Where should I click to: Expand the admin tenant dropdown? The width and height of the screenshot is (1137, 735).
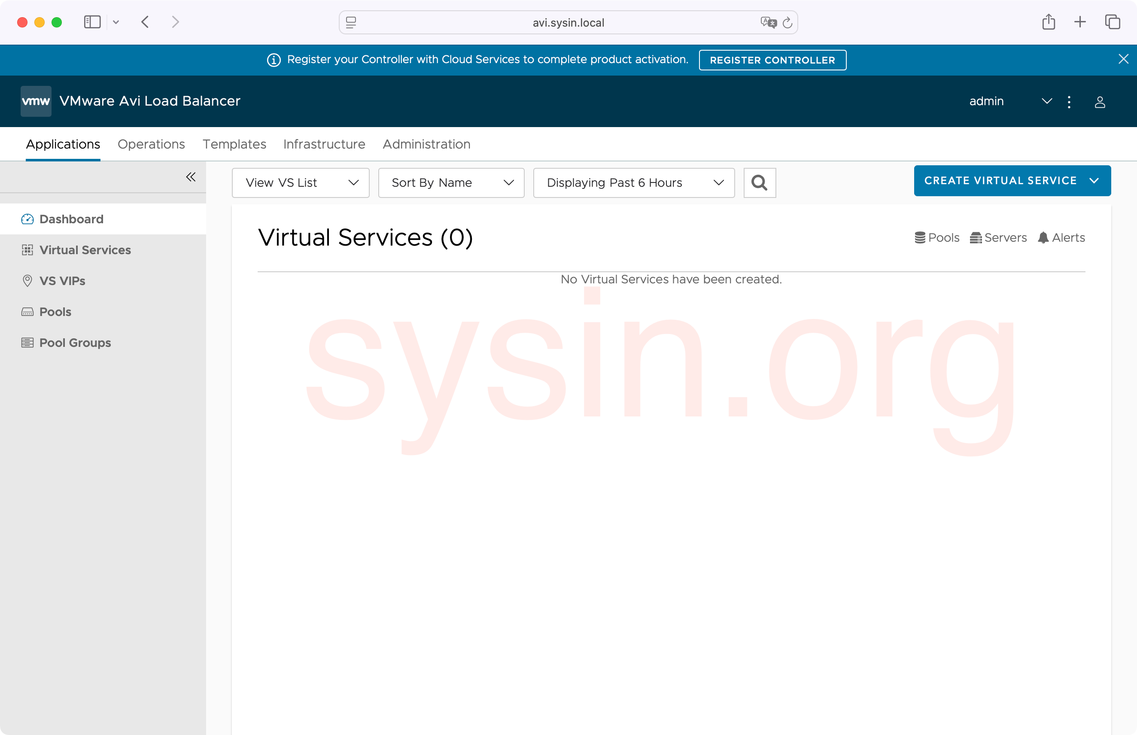1046,101
